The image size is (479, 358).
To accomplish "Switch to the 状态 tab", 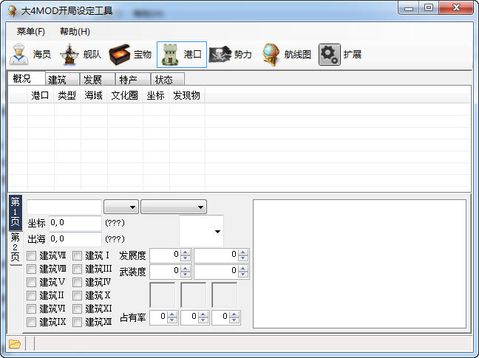I will pos(168,80).
